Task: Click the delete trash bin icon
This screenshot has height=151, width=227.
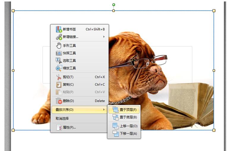Action: 59,101
